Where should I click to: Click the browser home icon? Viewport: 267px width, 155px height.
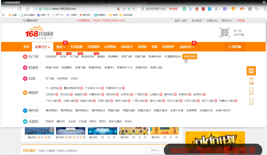28,9
